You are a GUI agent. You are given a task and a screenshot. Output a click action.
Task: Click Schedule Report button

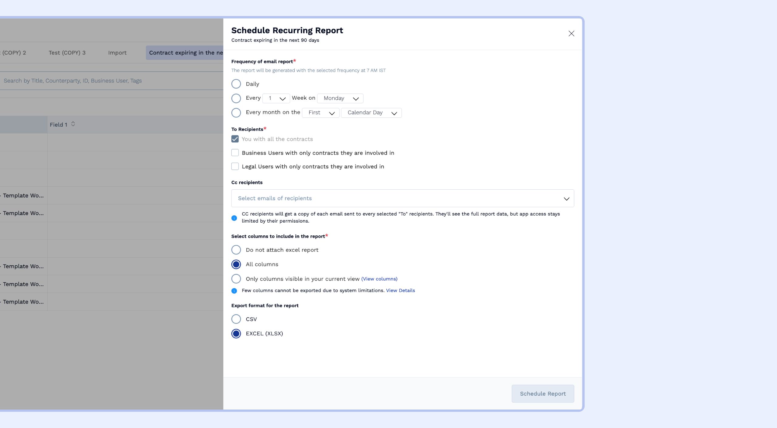(x=543, y=393)
